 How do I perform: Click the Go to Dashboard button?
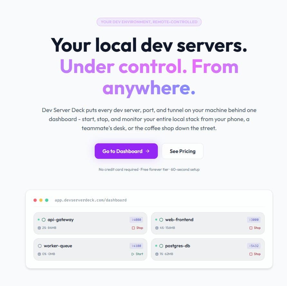(126, 151)
